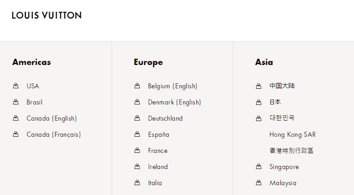The image size is (354, 195).
Task: Select Belgium (English) from Europe list
Action: [173, 86]
